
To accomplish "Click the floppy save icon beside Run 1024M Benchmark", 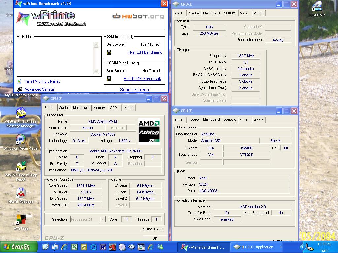I will [109, 79].
